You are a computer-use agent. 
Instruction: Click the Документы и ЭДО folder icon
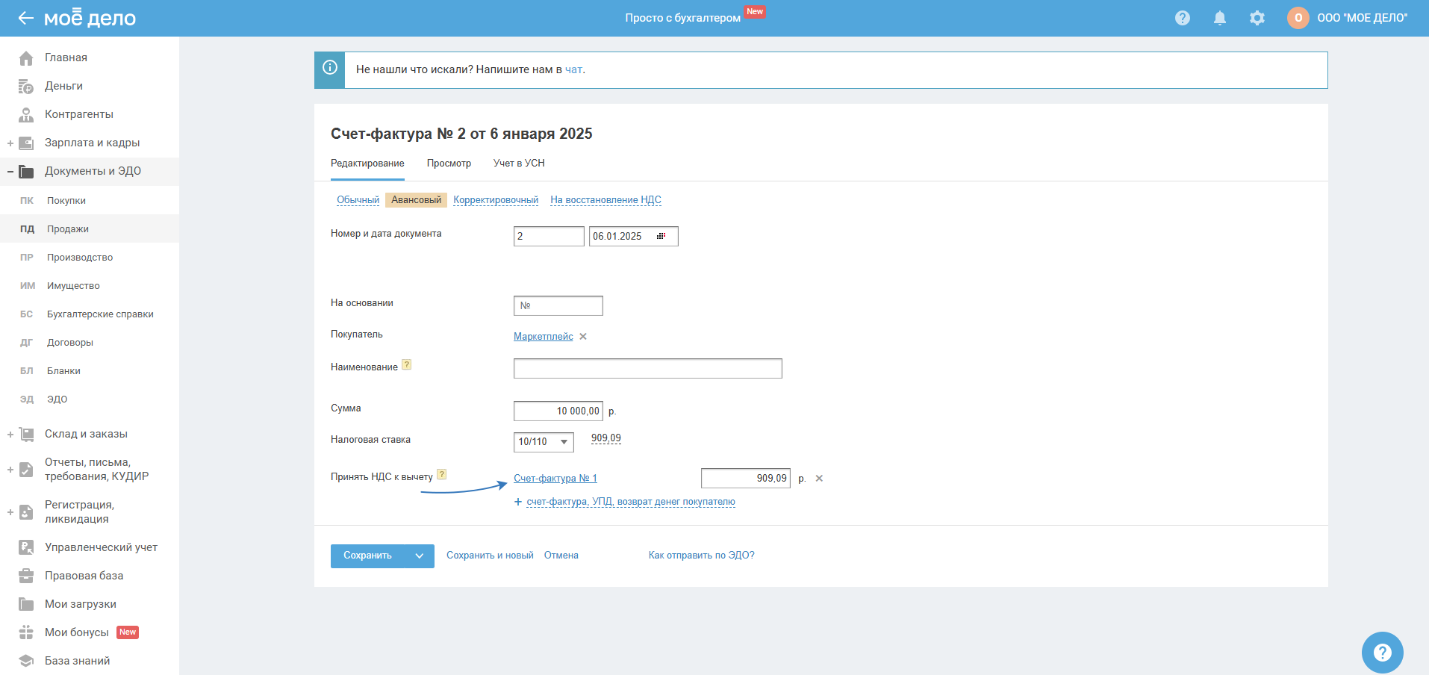26,171
